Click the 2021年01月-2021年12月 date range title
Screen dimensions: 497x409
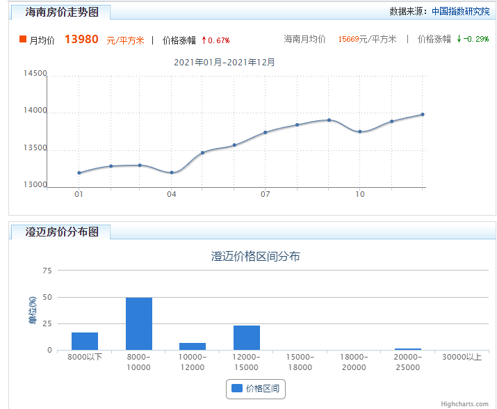click(224, 62)
